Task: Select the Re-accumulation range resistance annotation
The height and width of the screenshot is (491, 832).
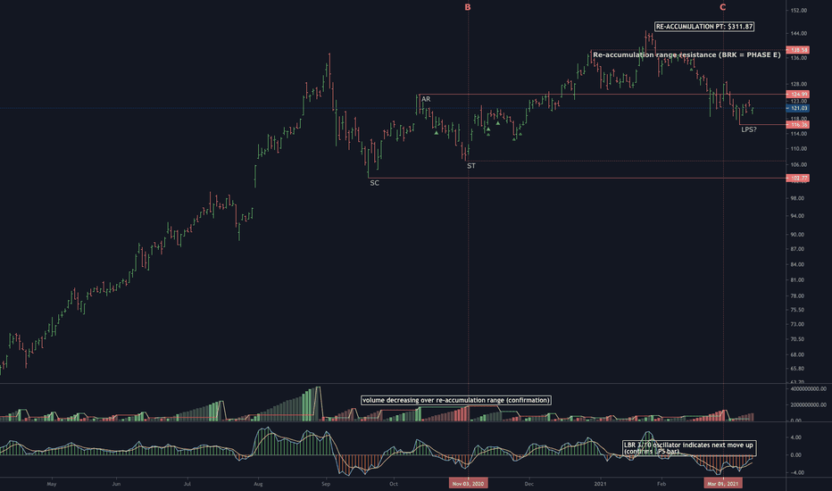Action: [686, 54]
